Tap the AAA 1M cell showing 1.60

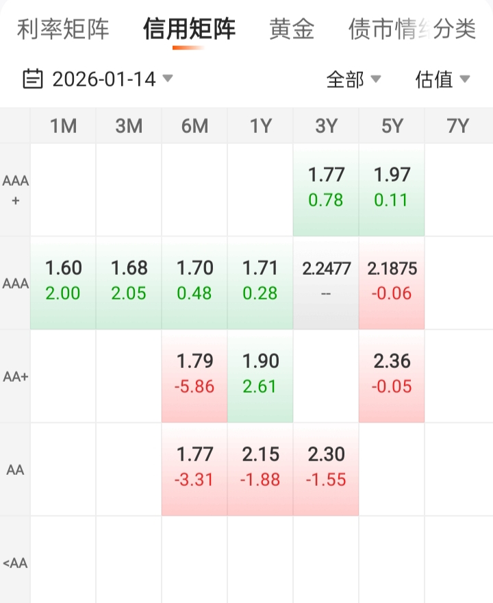[63, 281]
